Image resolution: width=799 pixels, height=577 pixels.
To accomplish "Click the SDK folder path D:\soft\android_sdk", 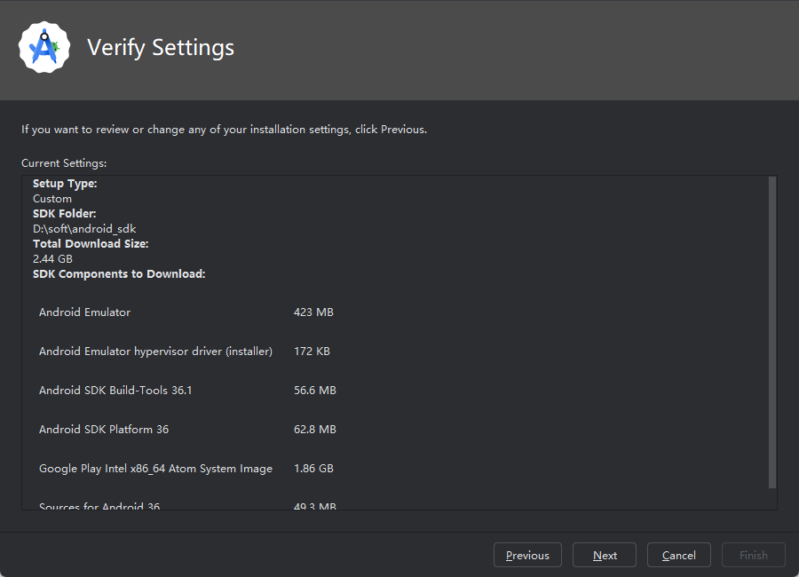I will [x=84, y=229].
